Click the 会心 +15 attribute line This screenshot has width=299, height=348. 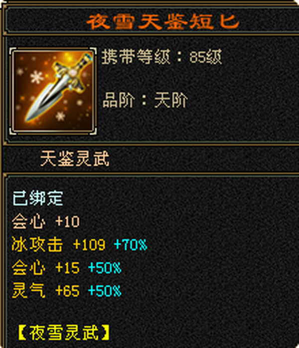[x=46, y=267]
